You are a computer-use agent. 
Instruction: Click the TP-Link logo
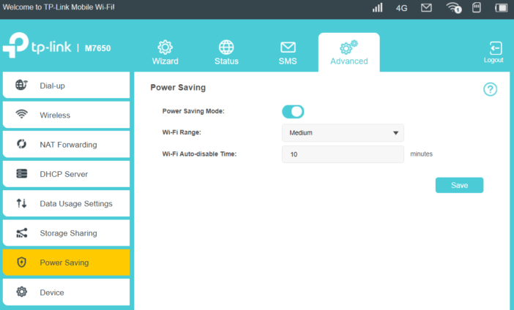(37, 45)
